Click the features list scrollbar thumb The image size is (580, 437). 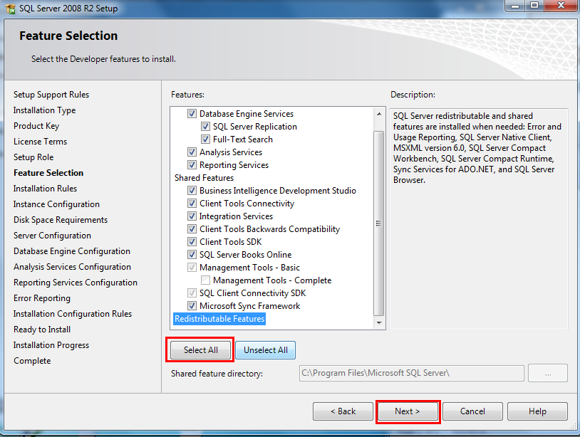(379, 223)
